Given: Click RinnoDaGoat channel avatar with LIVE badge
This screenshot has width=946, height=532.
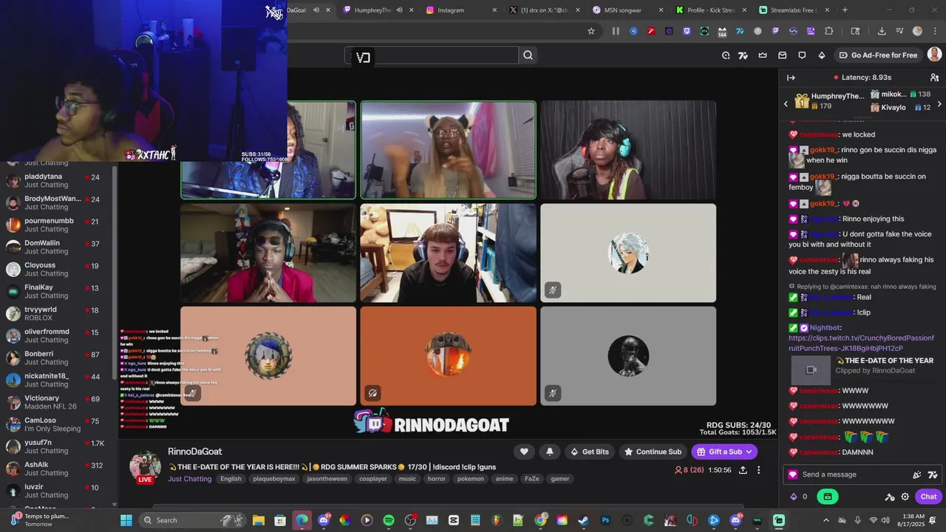Looking at the screenshot, I should [x=146, y=467].
